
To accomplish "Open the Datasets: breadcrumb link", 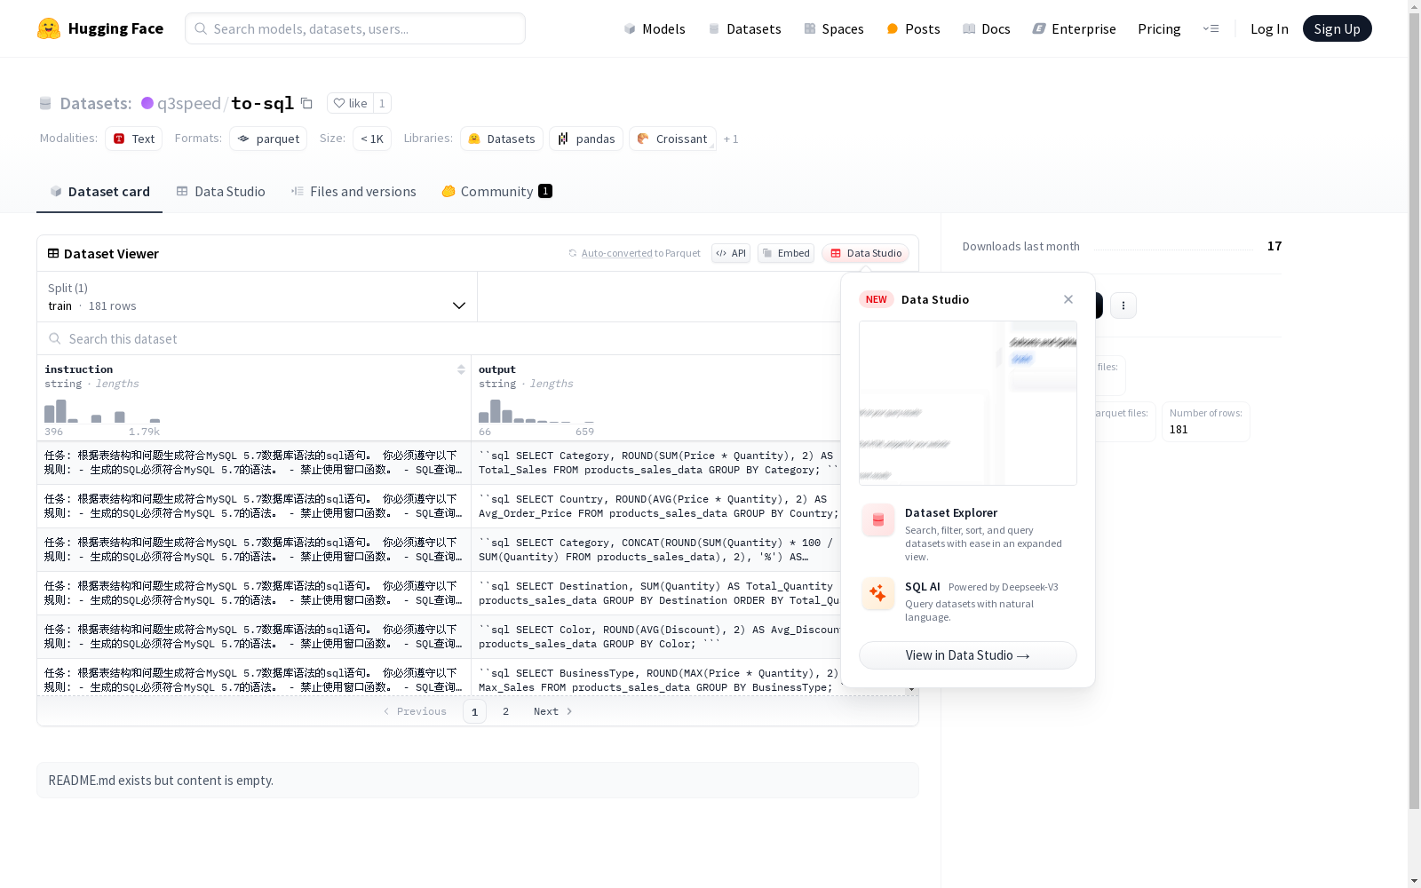I will pyautogui.click(x=96, y=104).
